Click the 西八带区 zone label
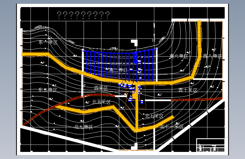Screen dimensions: 245x159 pos(213,56)
